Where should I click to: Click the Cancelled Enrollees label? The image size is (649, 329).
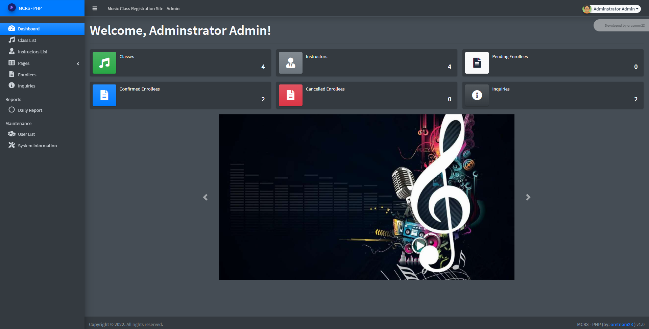325,89
